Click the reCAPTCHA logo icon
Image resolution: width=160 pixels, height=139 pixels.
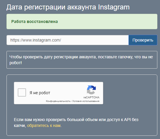coord(91,90)
